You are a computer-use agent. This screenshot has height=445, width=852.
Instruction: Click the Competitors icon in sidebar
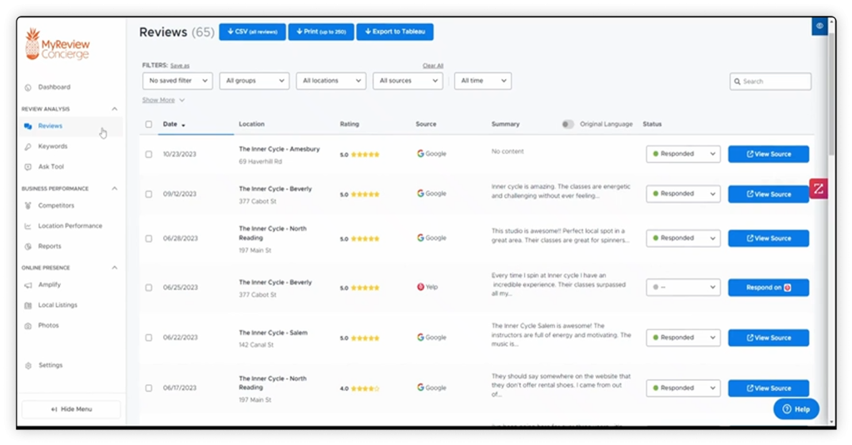(x=27, y=206)
